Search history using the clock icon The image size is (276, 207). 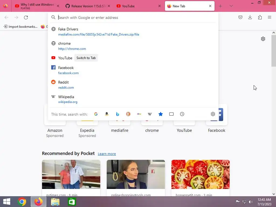point(182,114)
